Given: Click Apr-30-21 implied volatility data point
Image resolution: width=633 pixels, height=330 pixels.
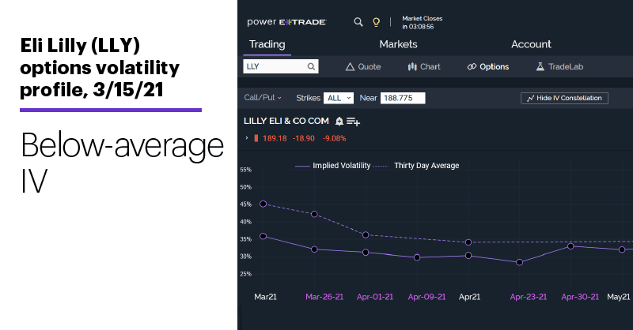Looking at the screenshot, I should [570, 246].
